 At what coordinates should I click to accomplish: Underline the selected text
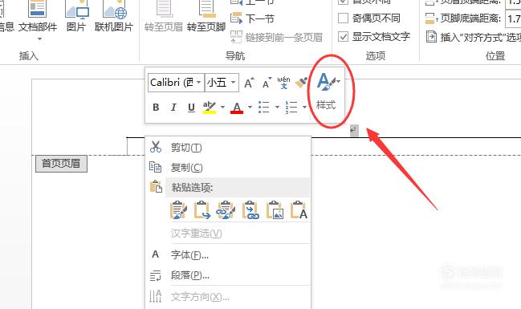click(191, 108)
